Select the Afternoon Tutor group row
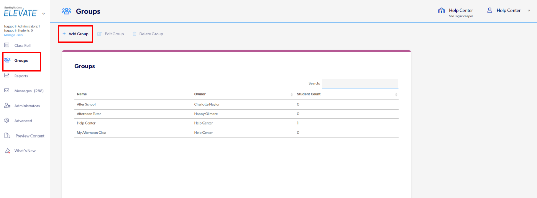Image resolution: width=537 pixels, height=198 pixels. tap(236, 114)
